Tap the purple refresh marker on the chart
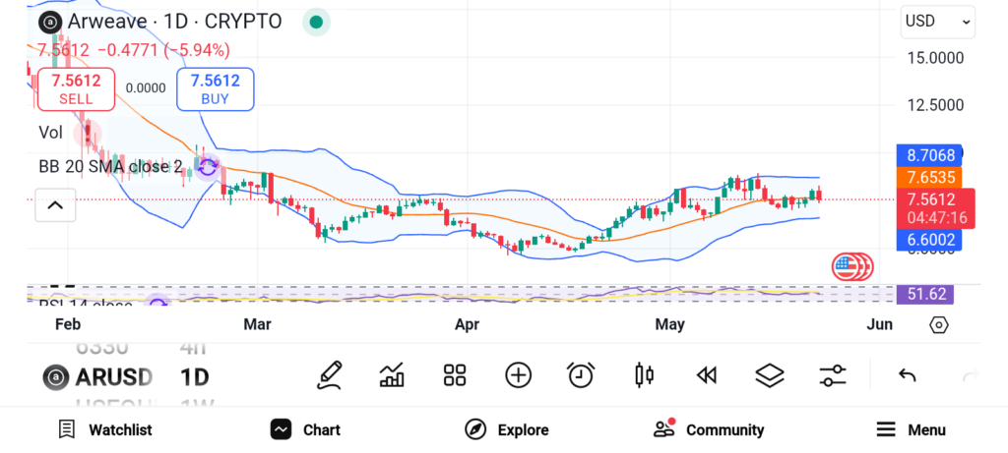1008x453 pixels. click(208, 167)
